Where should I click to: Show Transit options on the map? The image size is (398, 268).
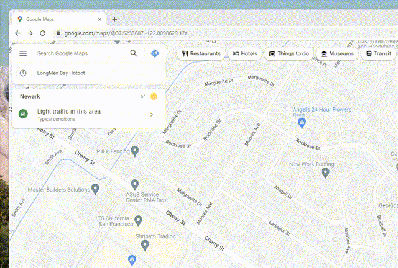[379, 53]
